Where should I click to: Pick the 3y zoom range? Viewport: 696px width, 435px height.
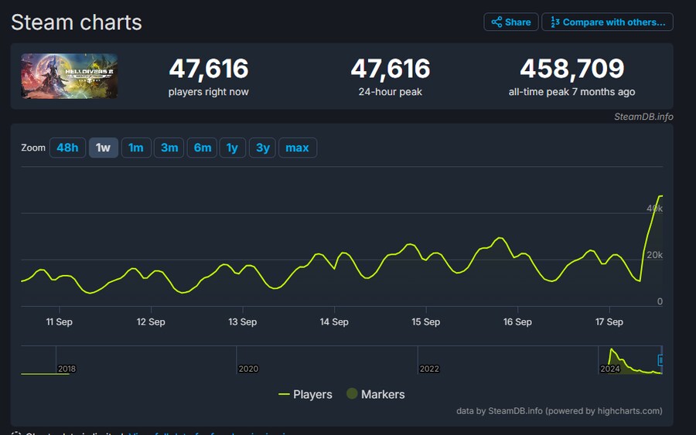pos(263,148)
